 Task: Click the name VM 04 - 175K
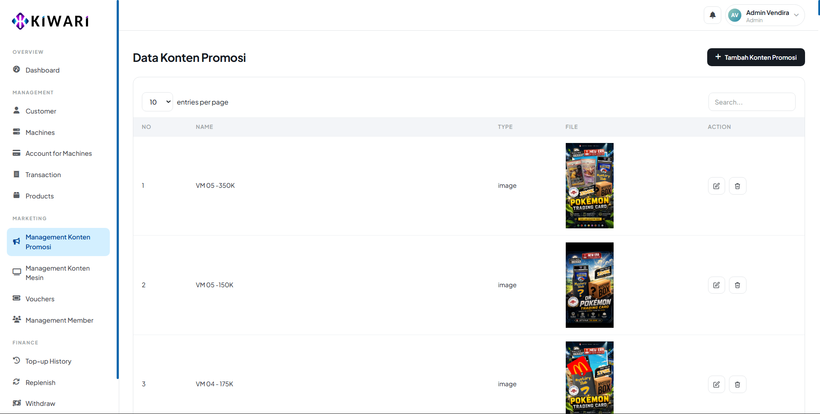[x=215, y=384]
